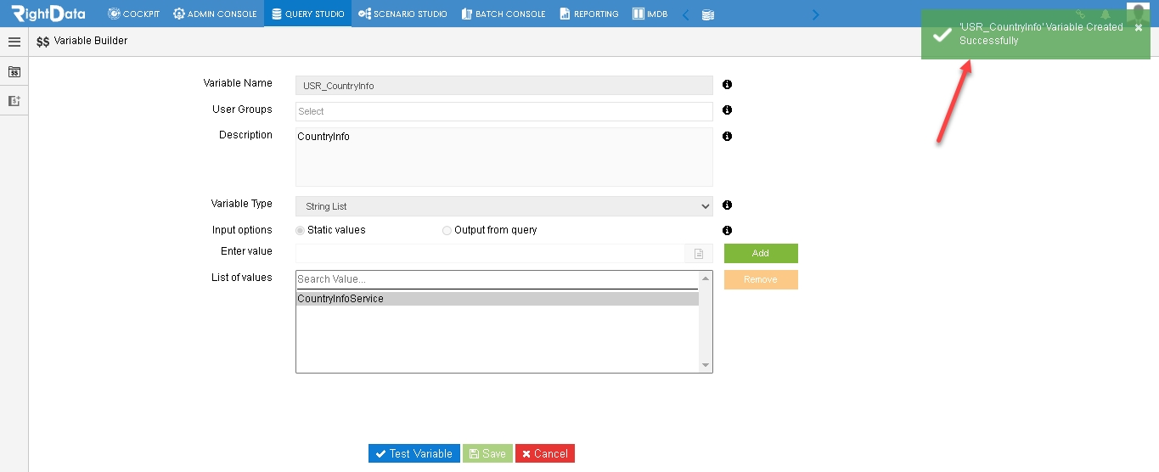Click the list scrollbar down arrow
Image resolution: width=1159 pixels, height=472 pixels.
pos(706,366)
